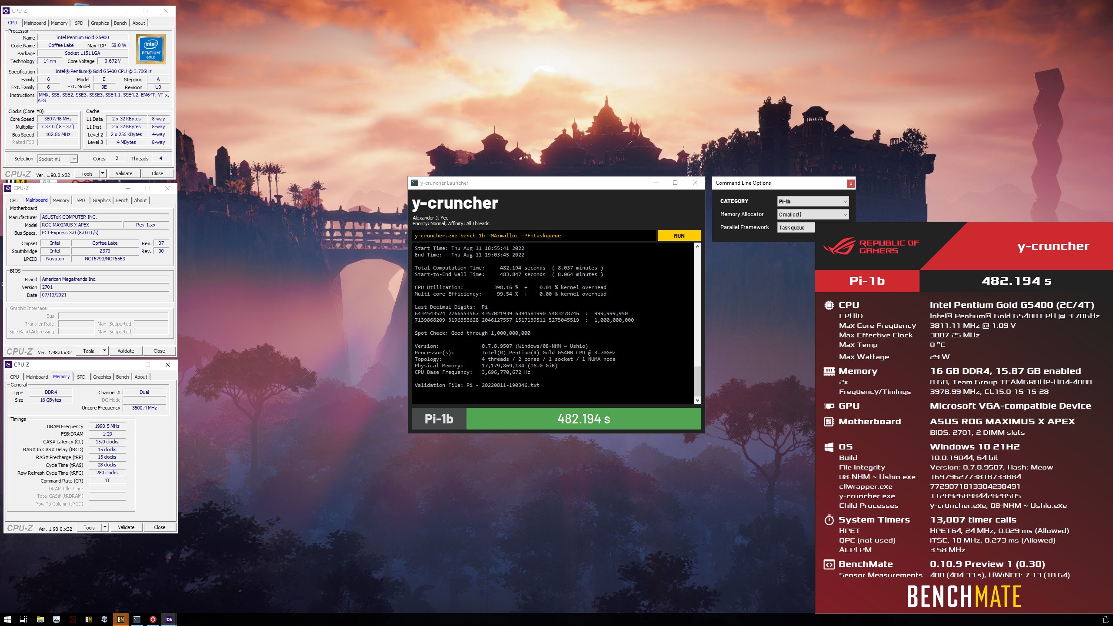Image resolution: width=1113 pixels, height=626 pixels.
Task: Click the System Timers stopwatch icon
Action: click(x=829, y=520)
